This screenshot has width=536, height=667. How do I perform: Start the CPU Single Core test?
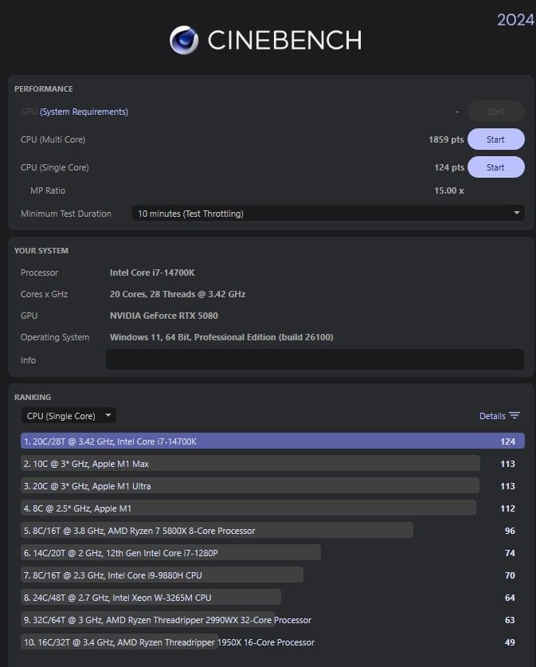(495, 167)
